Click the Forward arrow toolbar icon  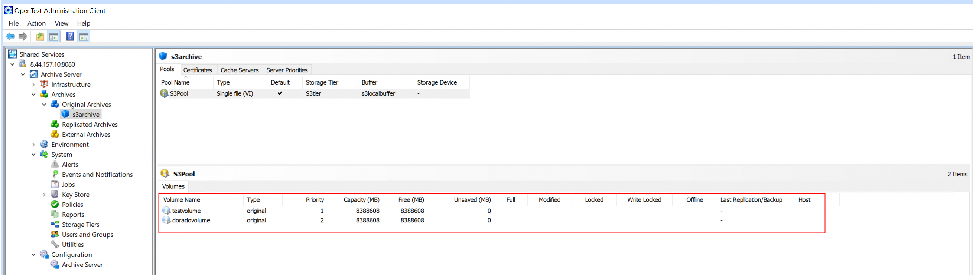coord(23,37)
